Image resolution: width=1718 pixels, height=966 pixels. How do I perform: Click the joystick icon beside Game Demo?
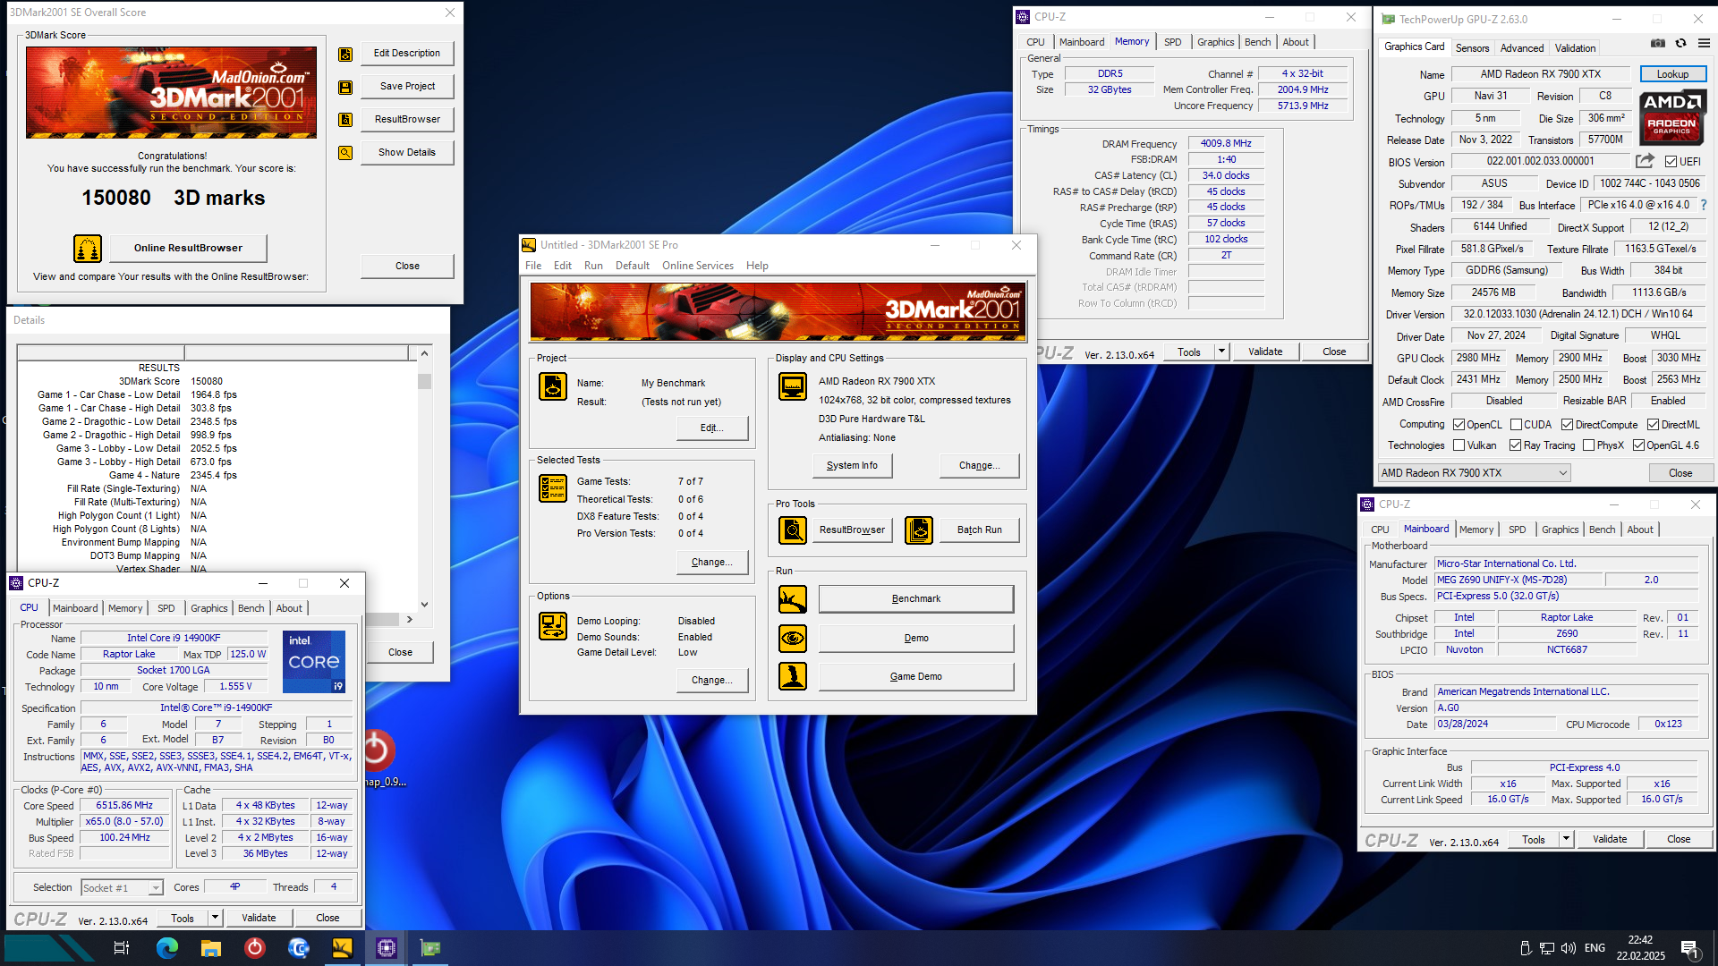[x=793, y=676]
